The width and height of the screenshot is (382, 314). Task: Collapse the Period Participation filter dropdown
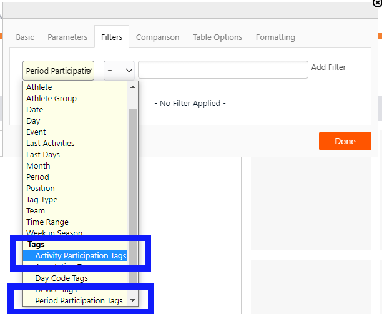[x=58, y=71]
